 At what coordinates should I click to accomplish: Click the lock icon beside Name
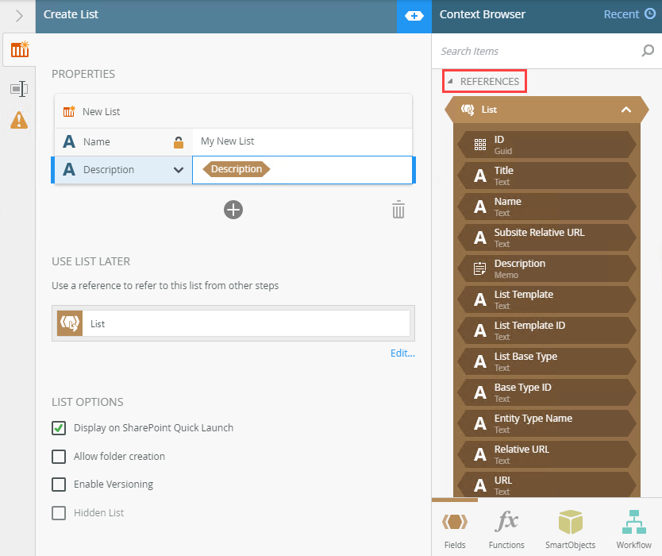(179, 142)
